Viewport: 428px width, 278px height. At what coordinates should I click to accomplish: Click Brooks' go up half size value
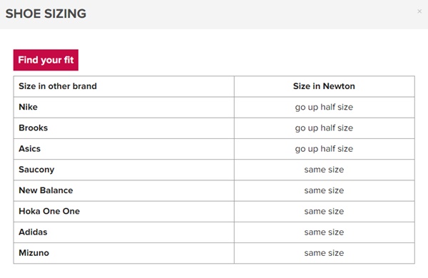tap(324, 128)
